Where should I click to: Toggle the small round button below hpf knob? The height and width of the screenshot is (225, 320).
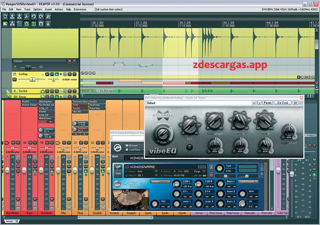point(189,147)
